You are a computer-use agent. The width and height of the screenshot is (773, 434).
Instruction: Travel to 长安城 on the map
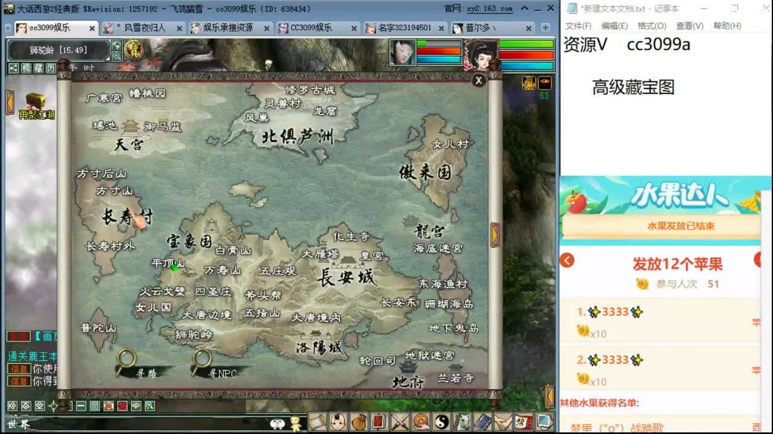click(347, 278)
